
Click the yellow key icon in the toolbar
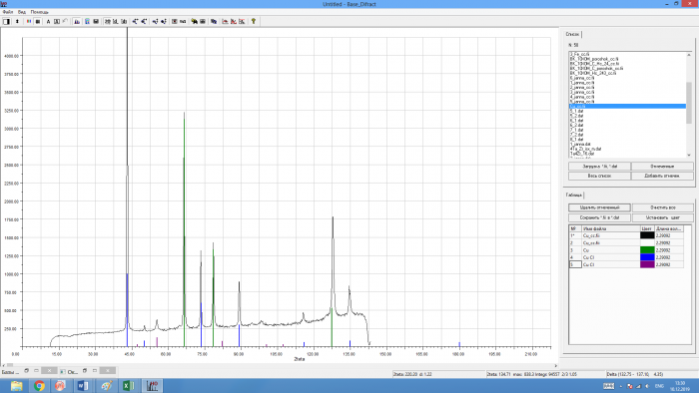pyautogui.click(x=254, y=21)
